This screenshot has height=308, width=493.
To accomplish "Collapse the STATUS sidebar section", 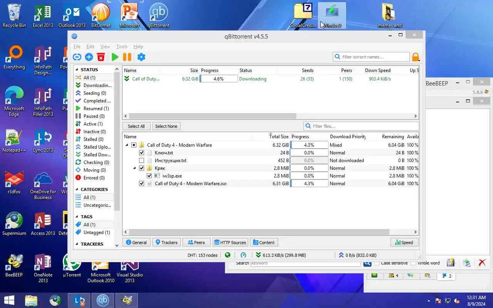I will tap(77, 70).
